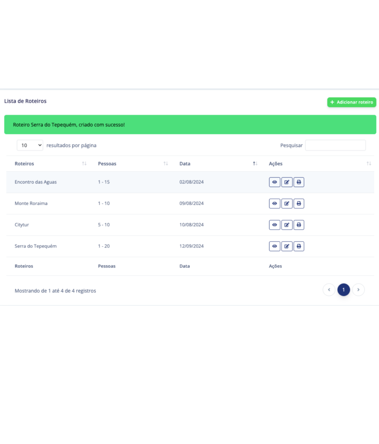Print the Citytur roteiro
This screenshot has height=444, width=379.
tap(299, 225)
